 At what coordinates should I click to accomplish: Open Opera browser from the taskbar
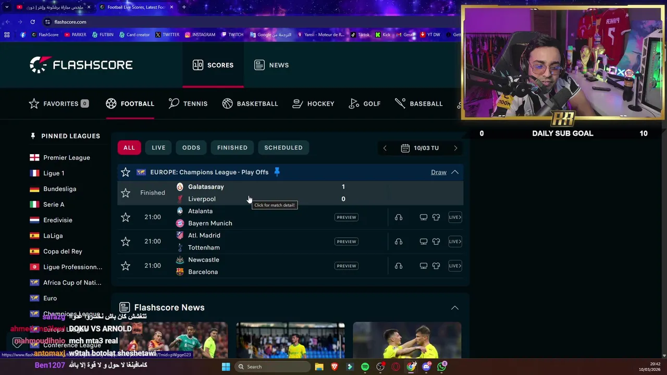[396, 367]
